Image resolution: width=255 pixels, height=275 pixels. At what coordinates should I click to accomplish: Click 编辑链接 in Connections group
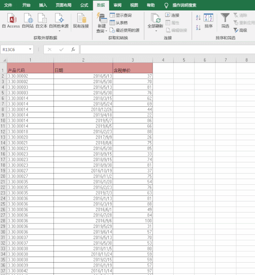pos(177,30)
